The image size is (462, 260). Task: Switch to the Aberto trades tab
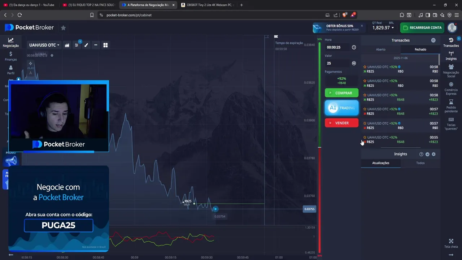[381, 49]
